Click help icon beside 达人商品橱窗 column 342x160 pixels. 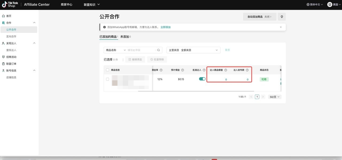point(226,70)
